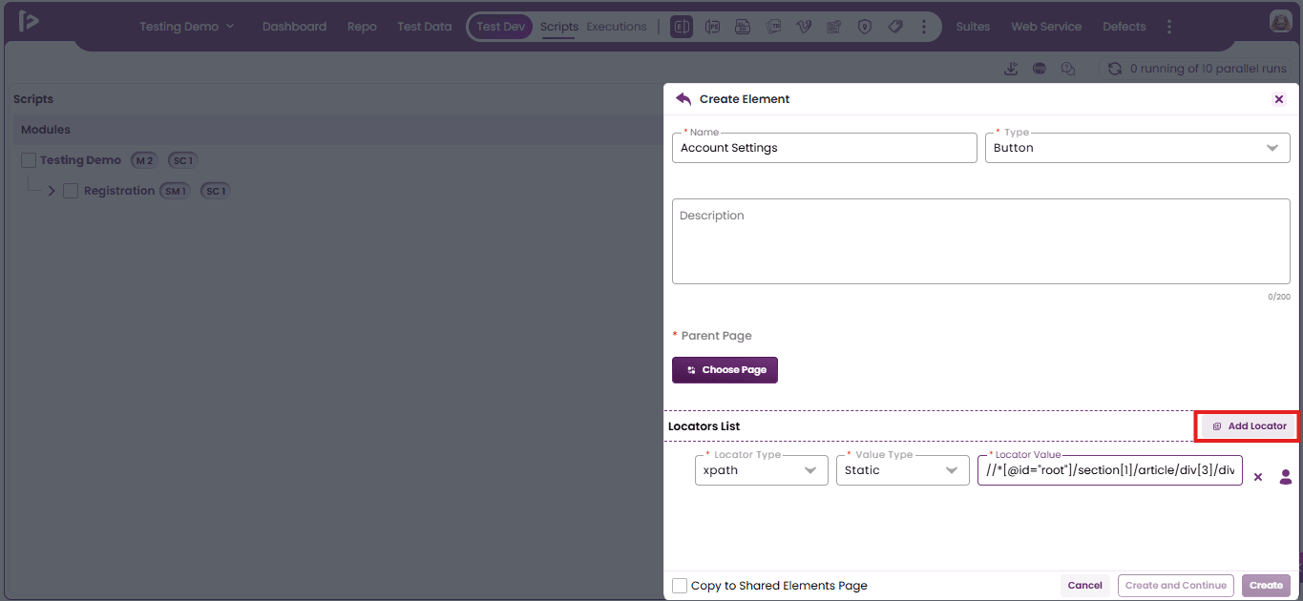Expand the Registration module chevron
The height and width of the screenshot is (601, 1303).
[x=52, y=191]
